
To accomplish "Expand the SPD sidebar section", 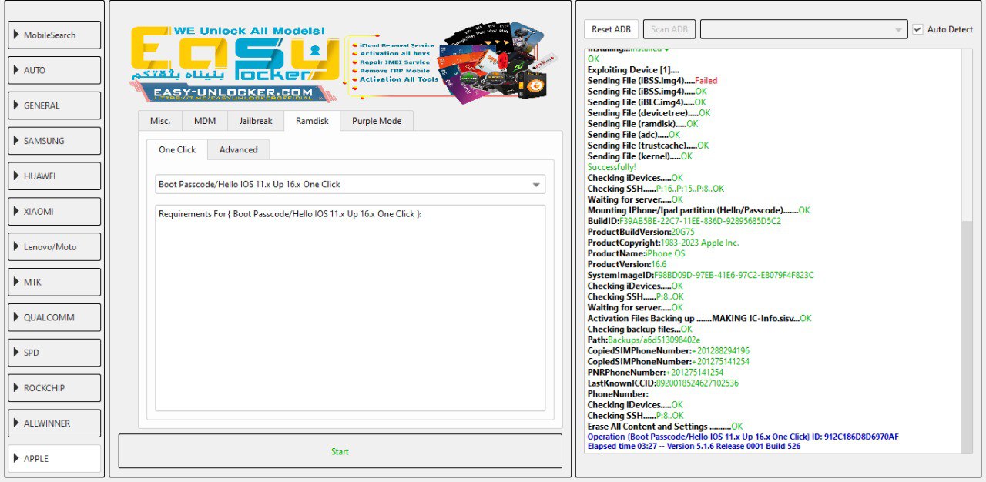I will click(54, 353).
